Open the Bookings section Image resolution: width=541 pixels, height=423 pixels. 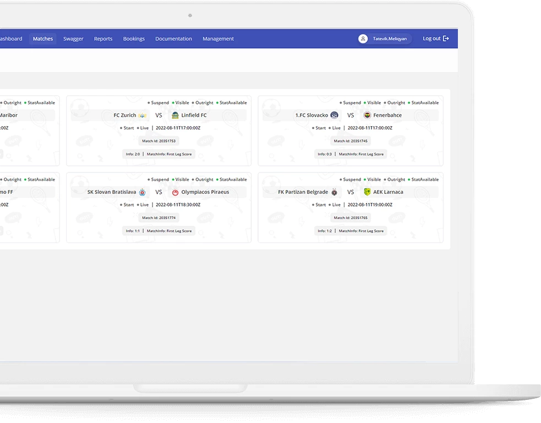pyautogui.click(x=134, y=39)
